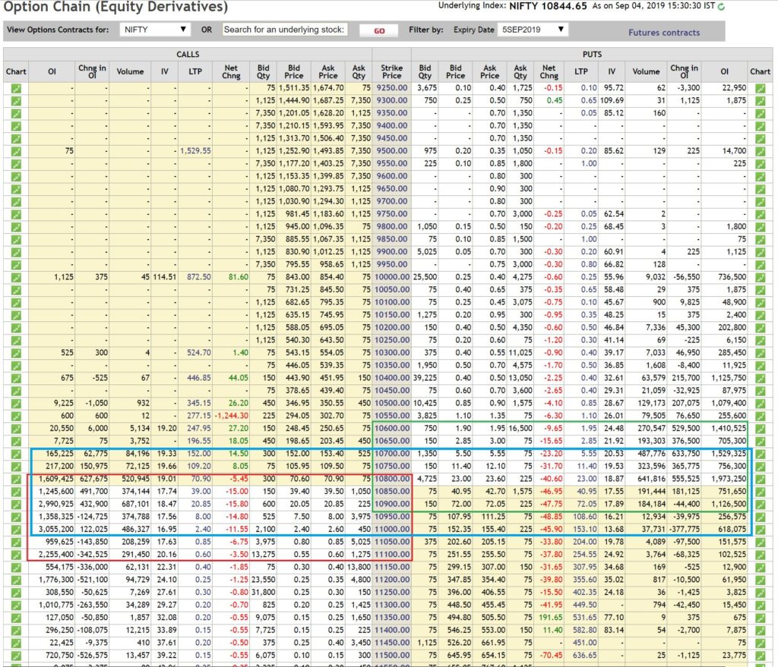Open strike price 10000.00 link
This screenshot has width=778, height=667.
coord(392,277)
